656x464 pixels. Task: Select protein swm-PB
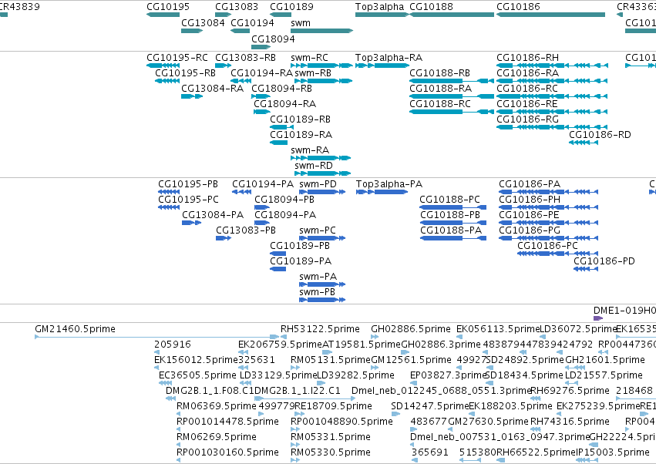[322, 300]
